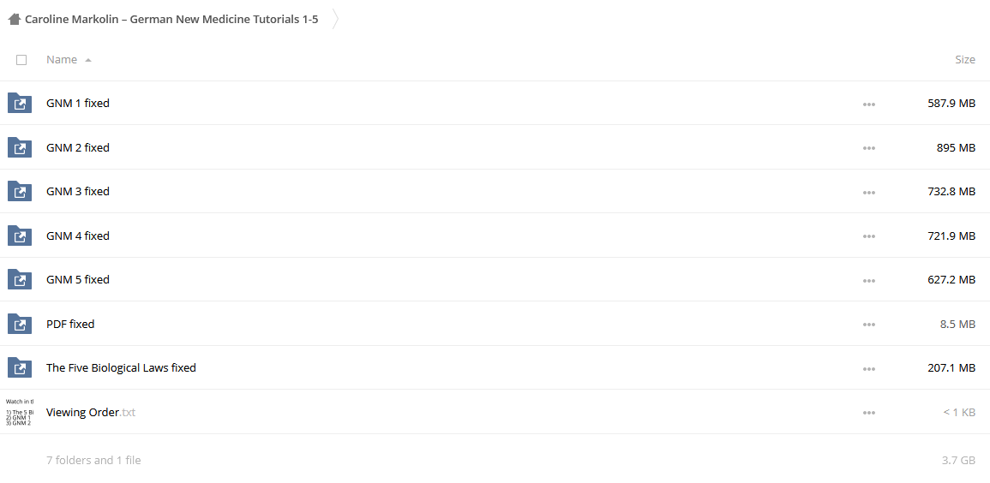Open the GNM 3 fixed shared folder icon

[x=20, y=191]
